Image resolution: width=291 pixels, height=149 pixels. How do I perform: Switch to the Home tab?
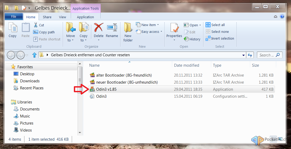tap(31, 17)
